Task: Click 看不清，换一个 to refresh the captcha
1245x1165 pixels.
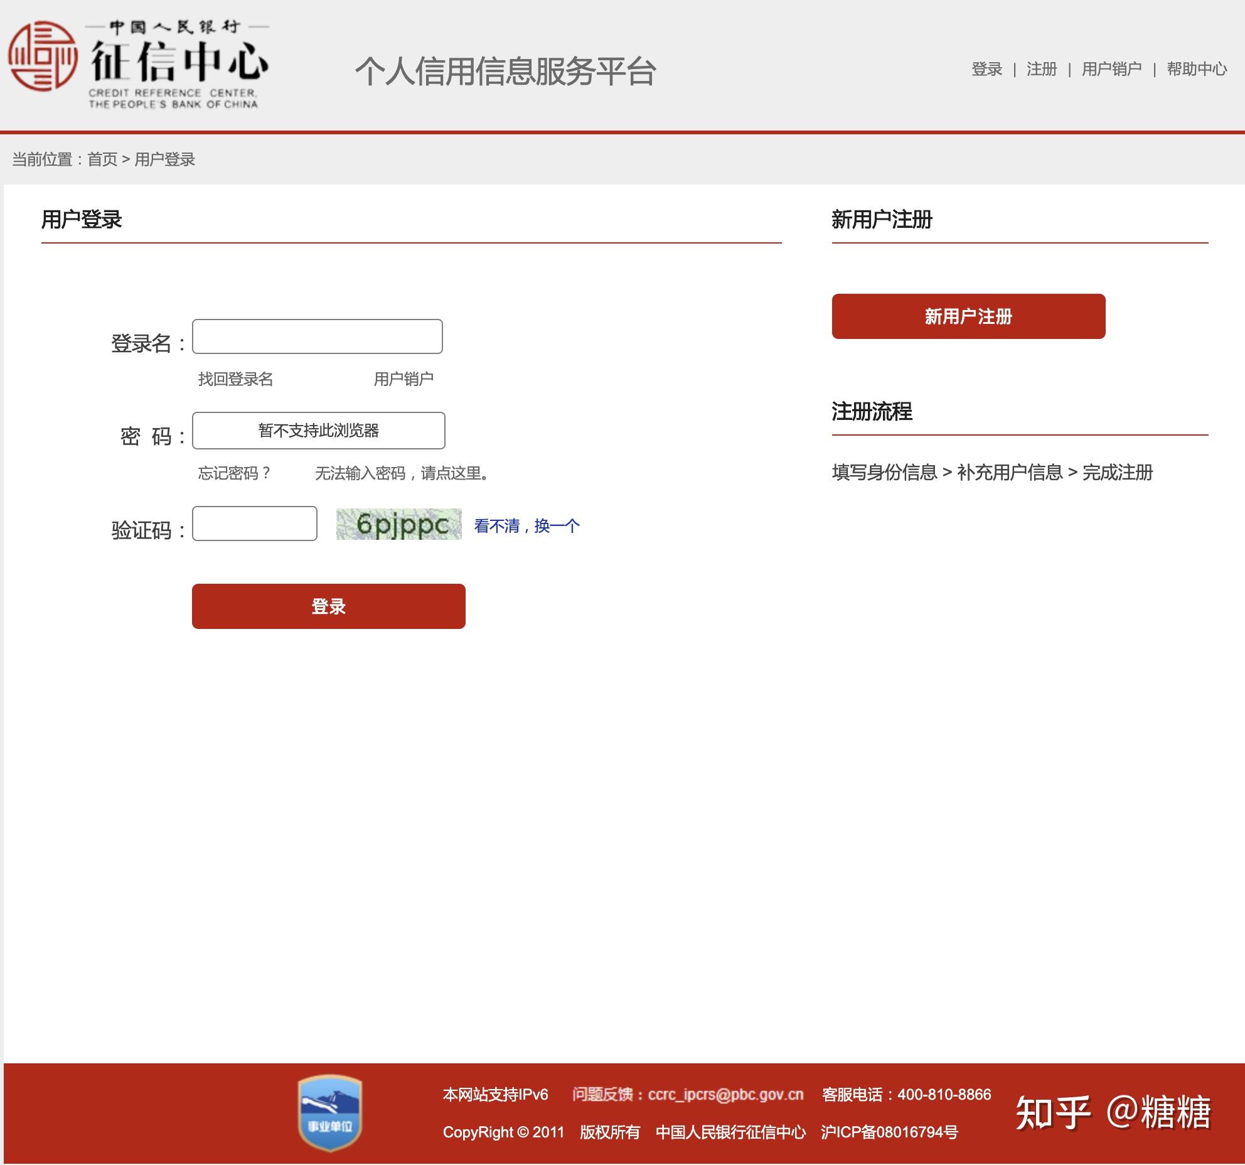Action: 526,526
